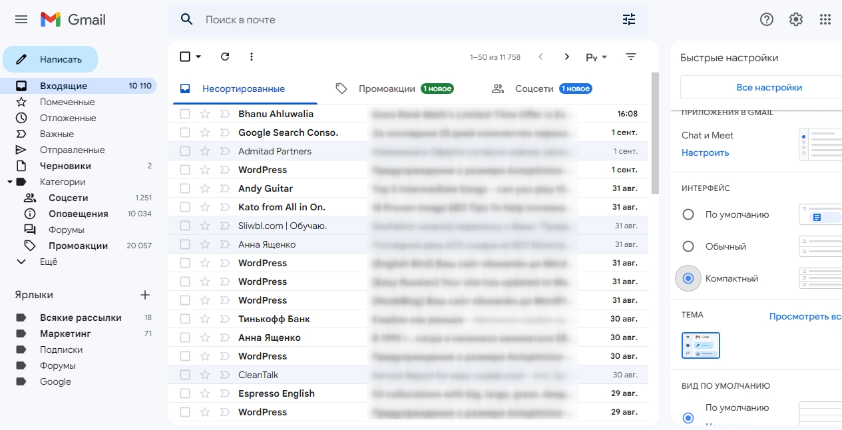Go to older messages page

(x=567, y=57)
